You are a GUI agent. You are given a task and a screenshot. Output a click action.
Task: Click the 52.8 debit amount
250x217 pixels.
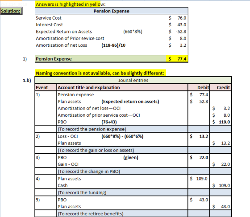point(204,102)
